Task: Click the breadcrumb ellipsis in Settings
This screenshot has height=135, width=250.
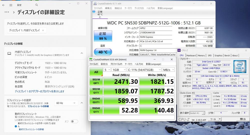Action: [7, 12]
